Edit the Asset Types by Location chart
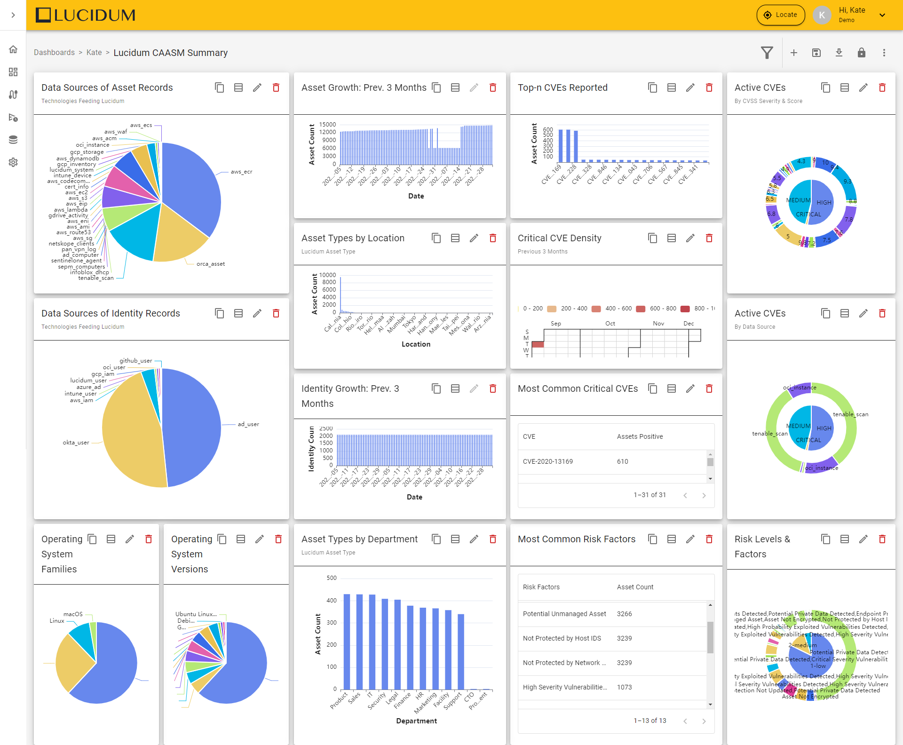Viewport: 903px width, 745px height. pos(474,238)
